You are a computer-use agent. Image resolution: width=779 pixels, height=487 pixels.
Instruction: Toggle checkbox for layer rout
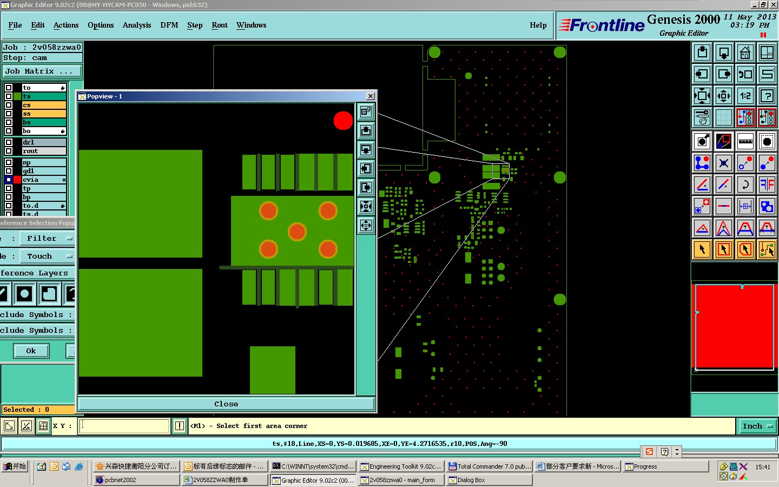pos(9,151)
